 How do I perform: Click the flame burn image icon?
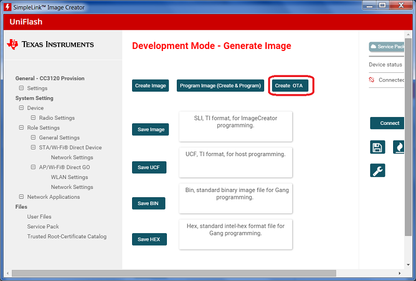(399, 147)
